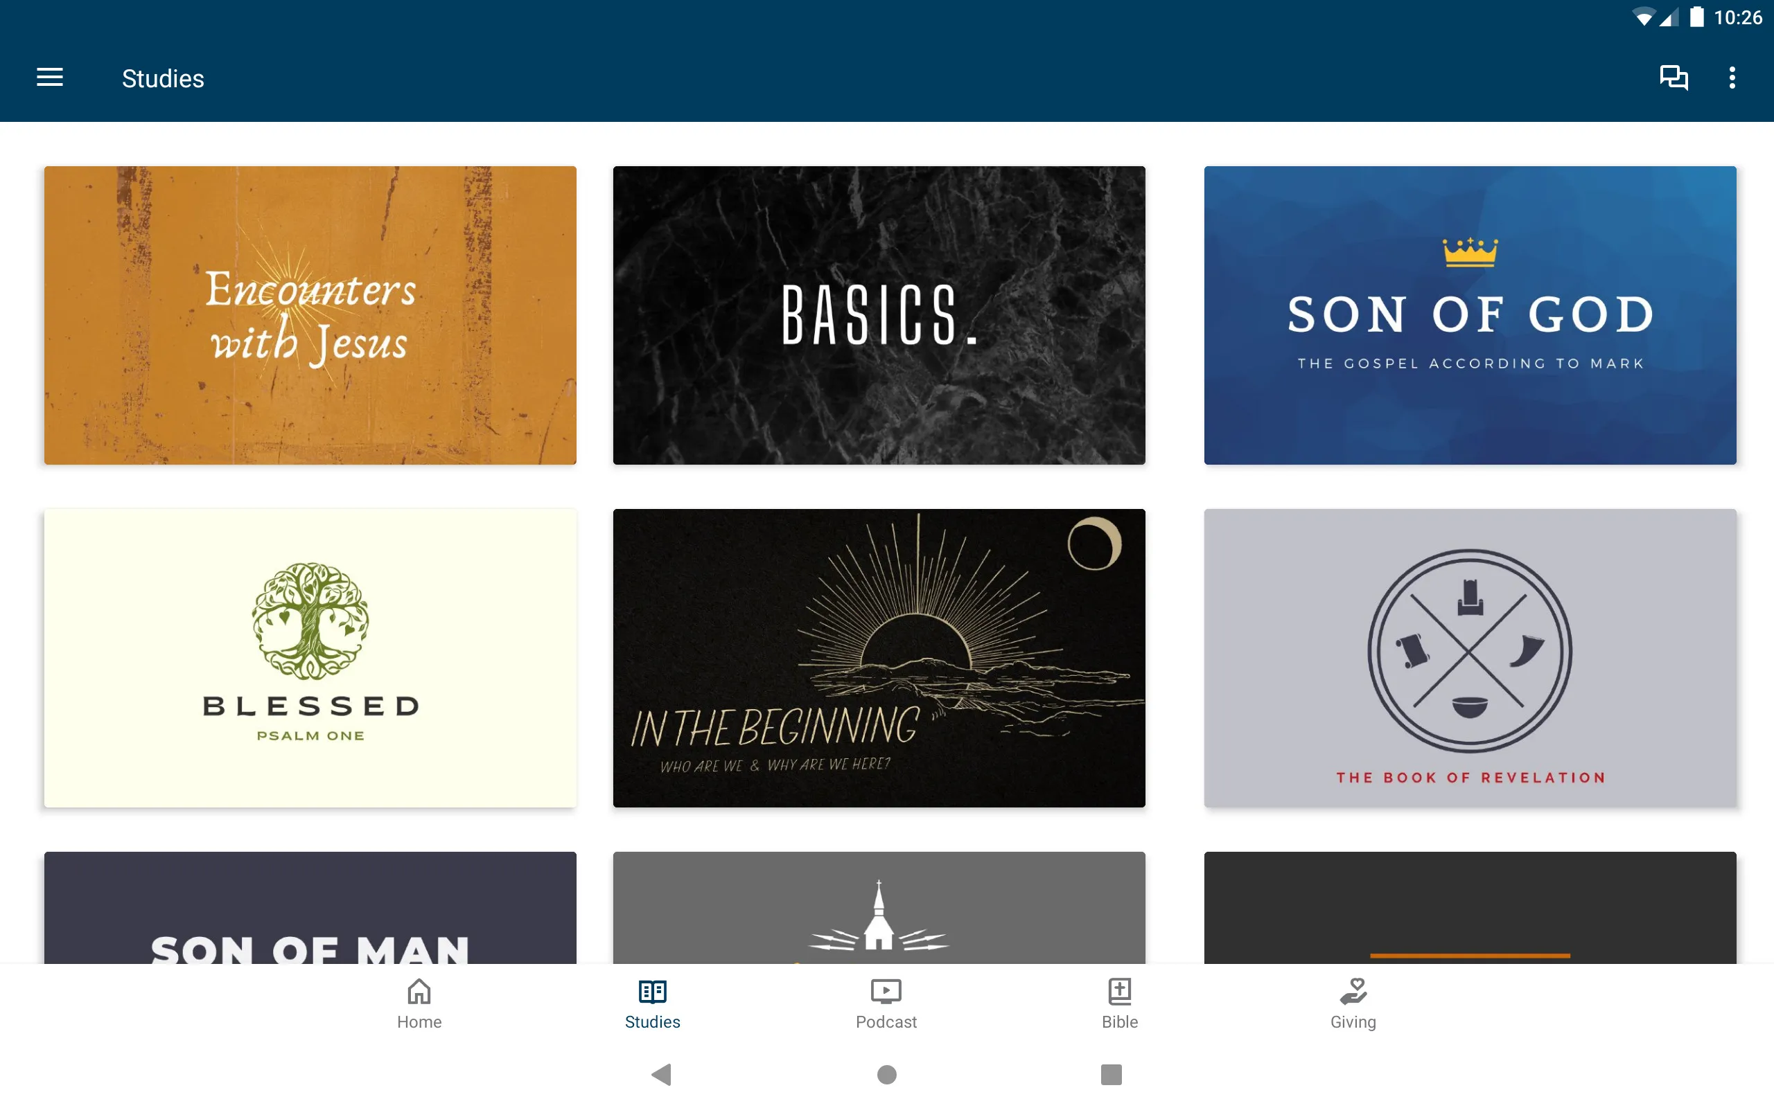
Task: Select the Studies tab
Action: 651,1002
